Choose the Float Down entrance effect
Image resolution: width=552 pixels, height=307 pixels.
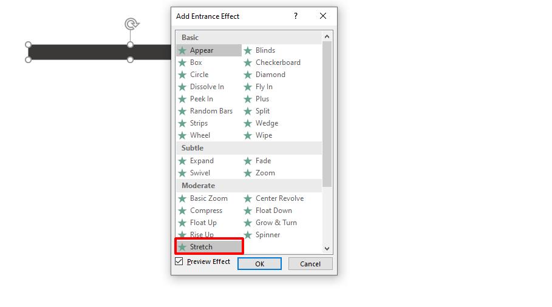click(x=273, y=211)
